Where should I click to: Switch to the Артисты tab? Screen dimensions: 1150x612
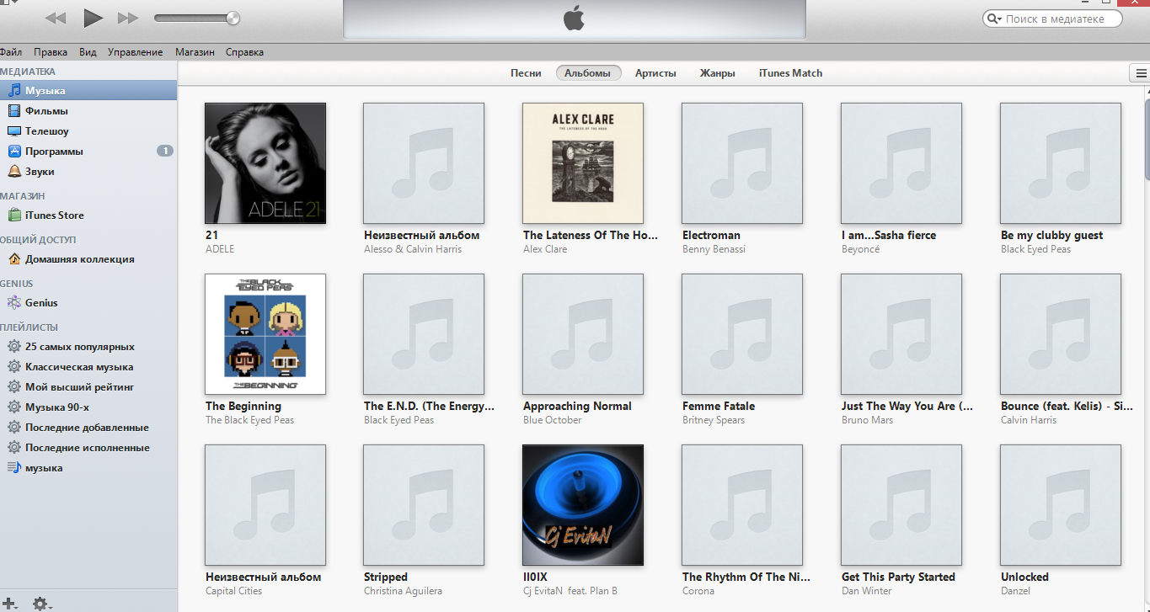(x=655, y=73)
